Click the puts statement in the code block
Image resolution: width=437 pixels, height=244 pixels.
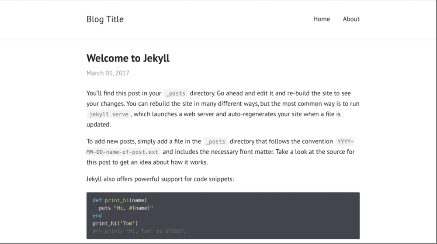point(104,208)
